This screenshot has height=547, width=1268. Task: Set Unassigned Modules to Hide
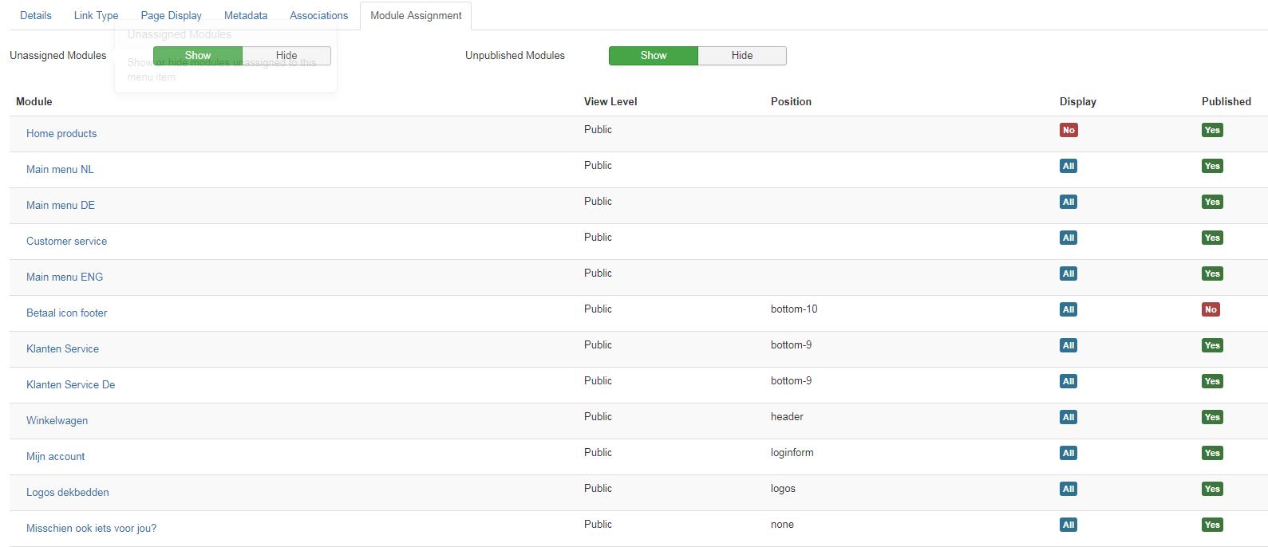tap(286, 55)
